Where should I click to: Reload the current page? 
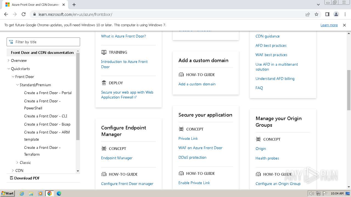[24, 14]
